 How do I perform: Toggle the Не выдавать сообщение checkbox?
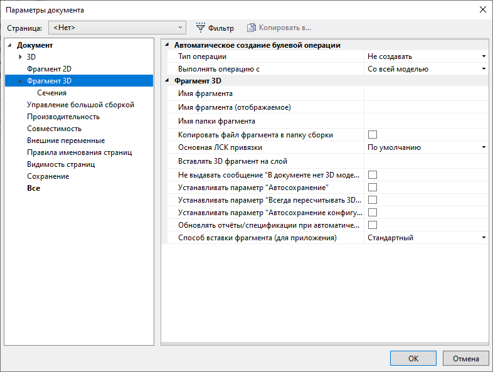coord(373,174)
